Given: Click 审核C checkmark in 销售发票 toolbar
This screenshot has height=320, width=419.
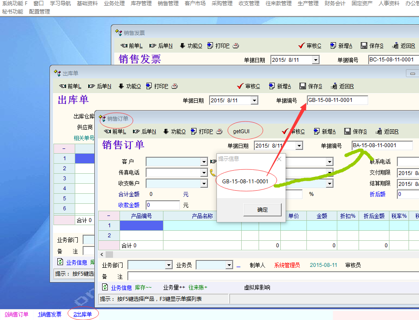Looking at the screenshot, I should click(301, 46).
